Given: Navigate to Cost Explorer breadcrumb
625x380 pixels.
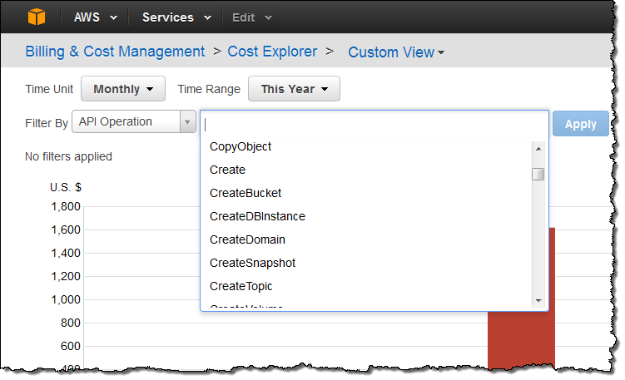Looking at the screenshot, I should click(x=272, y=52).
